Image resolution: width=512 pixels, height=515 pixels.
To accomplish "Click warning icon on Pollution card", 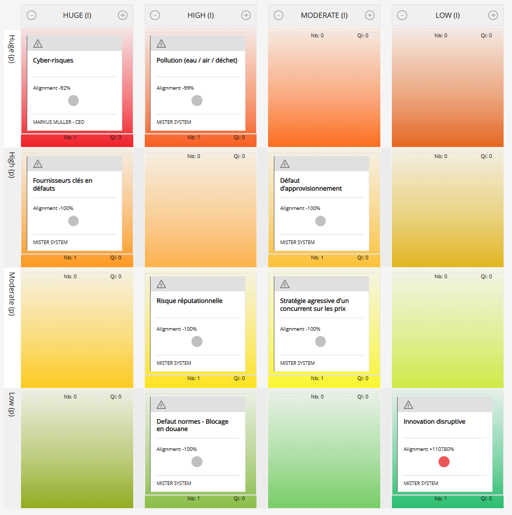I will [x=162, y=44].
